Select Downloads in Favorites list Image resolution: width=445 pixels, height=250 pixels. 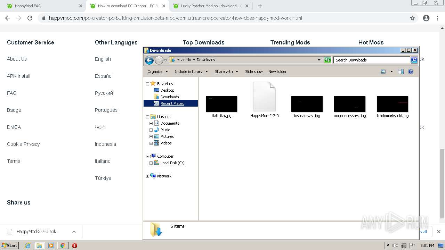click(x=170, y=97)
